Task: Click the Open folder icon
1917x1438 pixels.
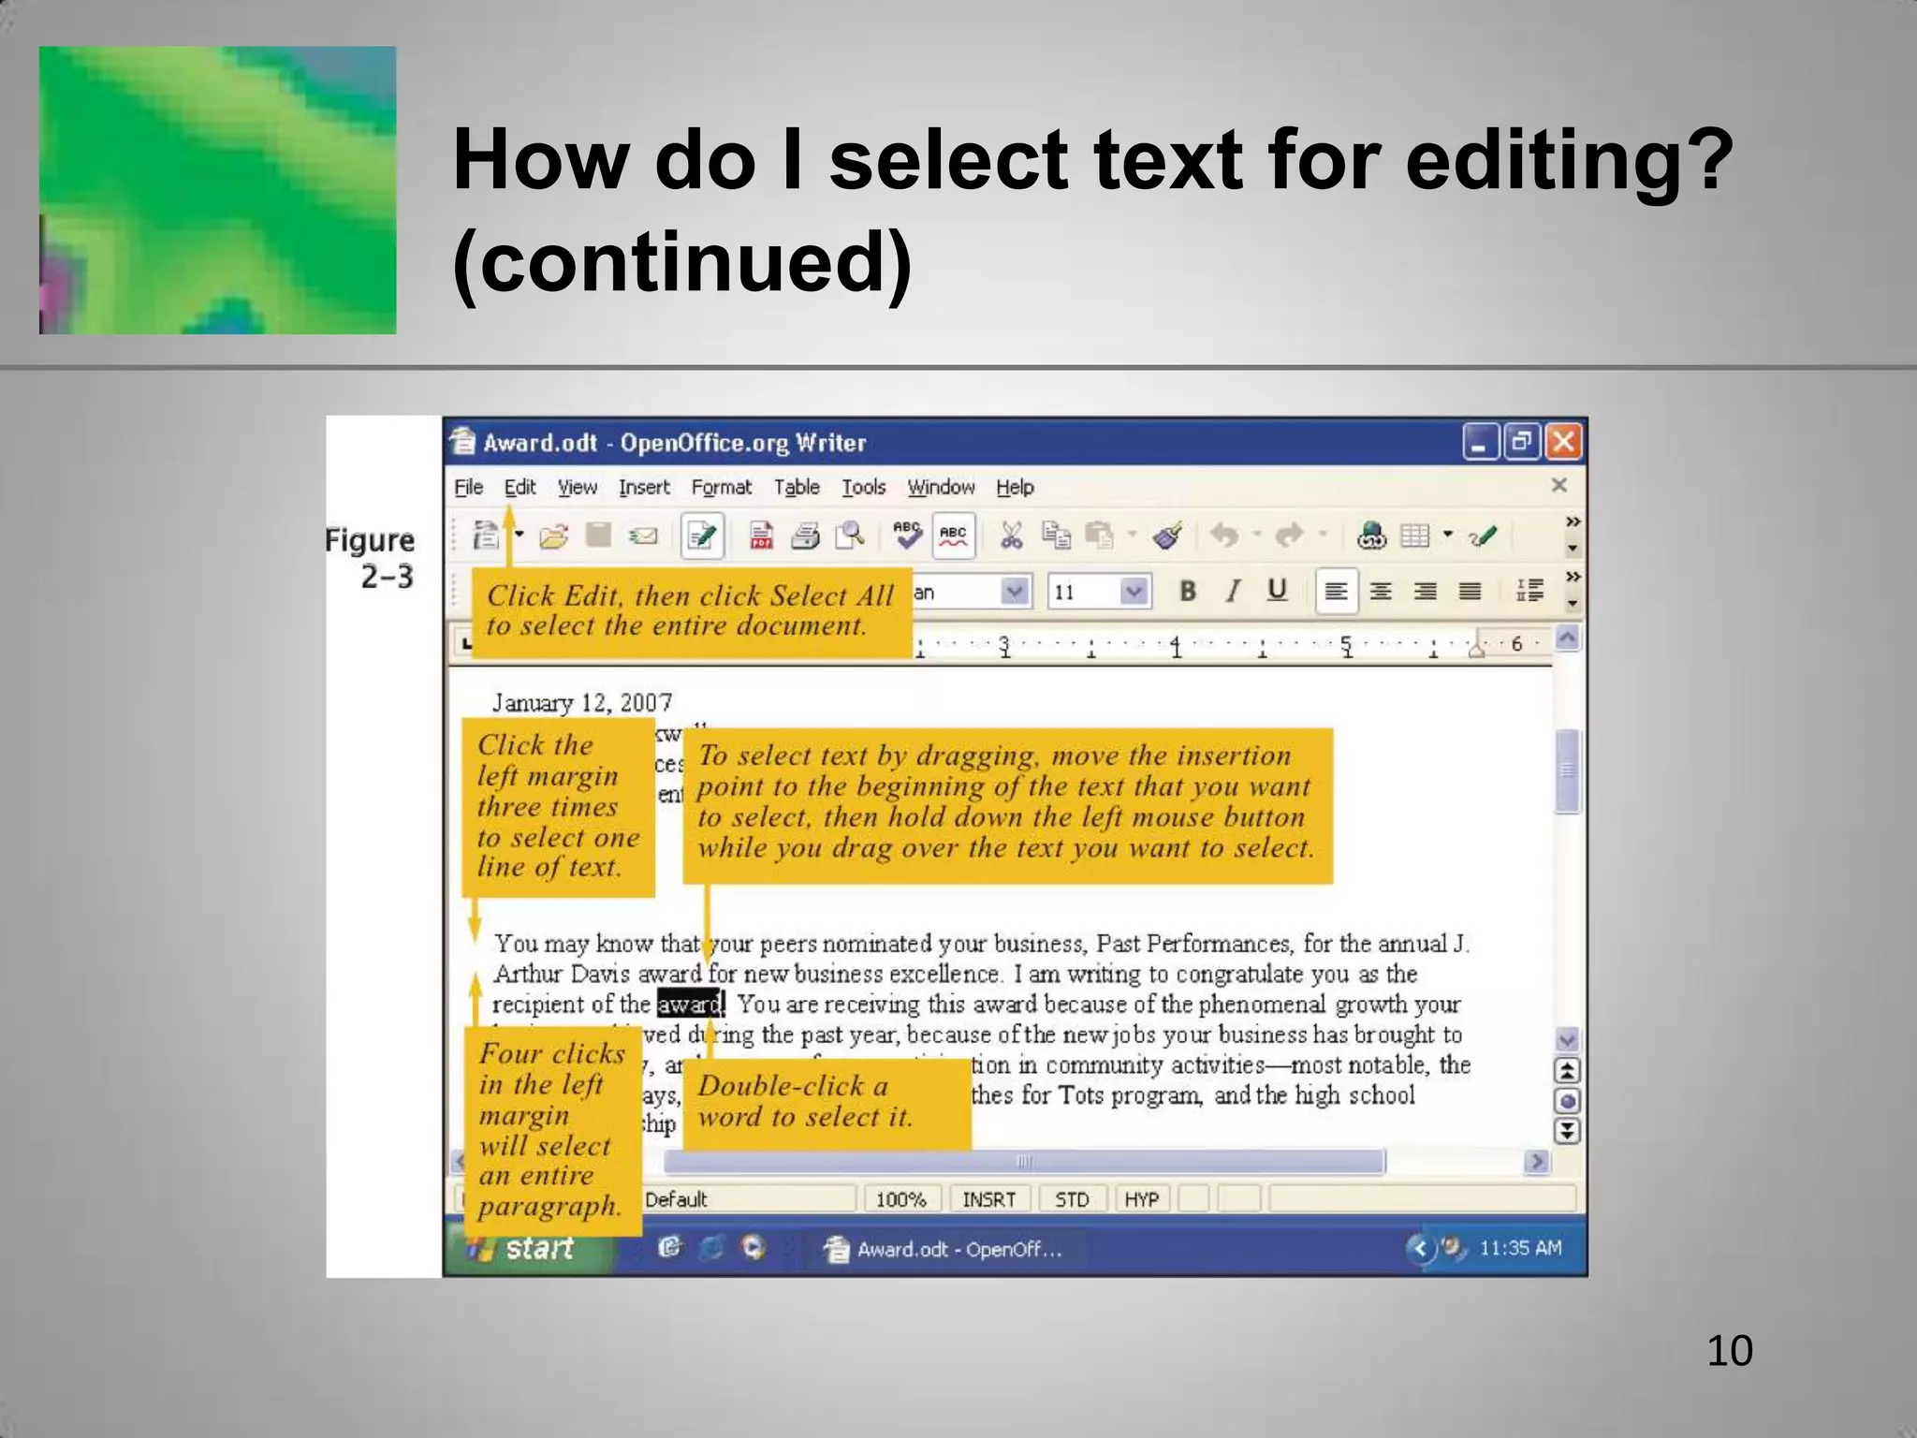Action: (x=554, y=536)
